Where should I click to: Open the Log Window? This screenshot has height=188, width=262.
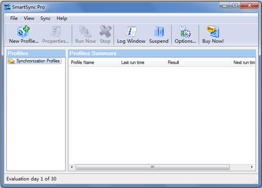point(131,34)
